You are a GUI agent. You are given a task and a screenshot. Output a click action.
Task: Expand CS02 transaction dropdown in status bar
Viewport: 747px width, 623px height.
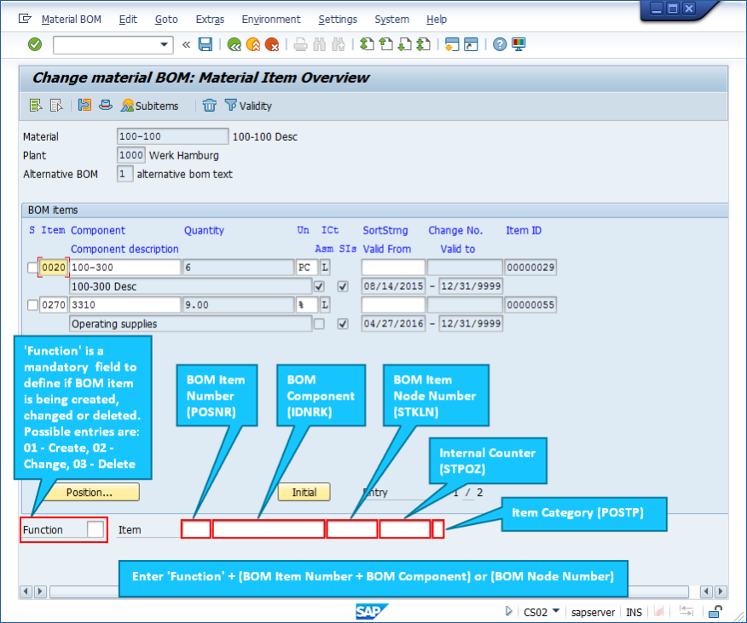[x=556, y=611]
